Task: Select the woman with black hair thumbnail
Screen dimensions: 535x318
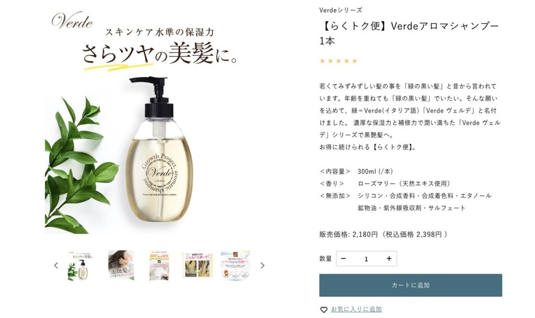Action: (121, 265)
